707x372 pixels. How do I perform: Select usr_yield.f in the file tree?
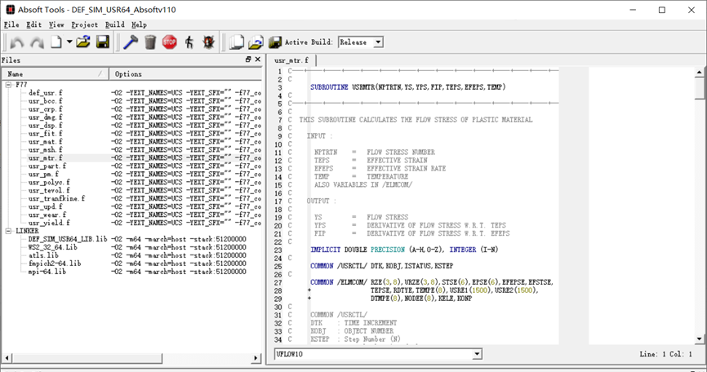tap(49, 223)
